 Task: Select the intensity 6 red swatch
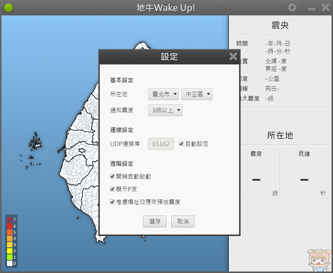coord(10,226)
